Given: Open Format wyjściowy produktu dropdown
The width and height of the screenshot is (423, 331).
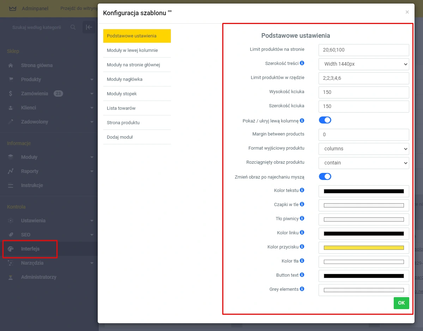Looking at the screenshot, I should (x=363, y=149).
